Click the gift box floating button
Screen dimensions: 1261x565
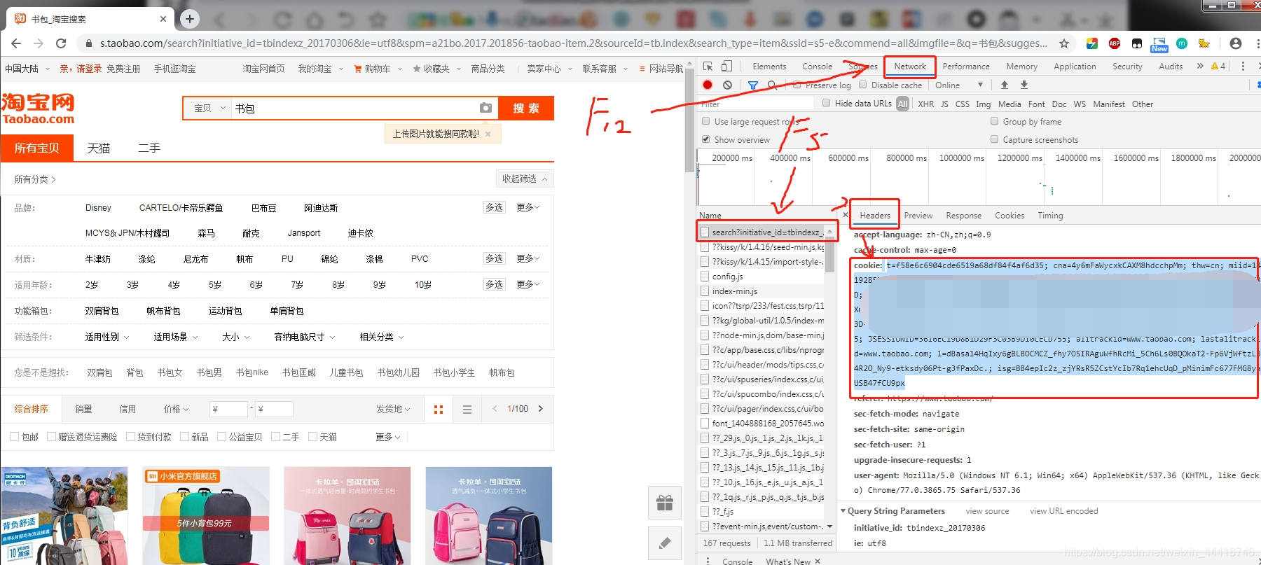(665, 502)
